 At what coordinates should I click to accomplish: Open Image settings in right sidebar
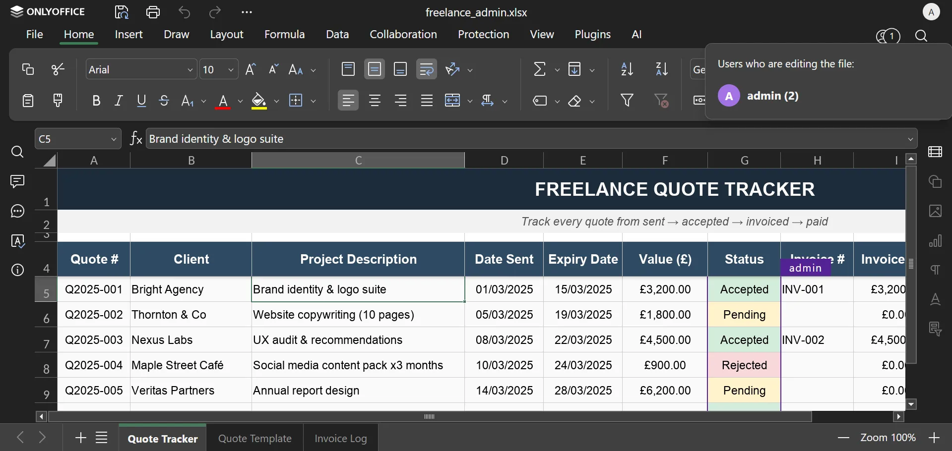tap(936, 212)
